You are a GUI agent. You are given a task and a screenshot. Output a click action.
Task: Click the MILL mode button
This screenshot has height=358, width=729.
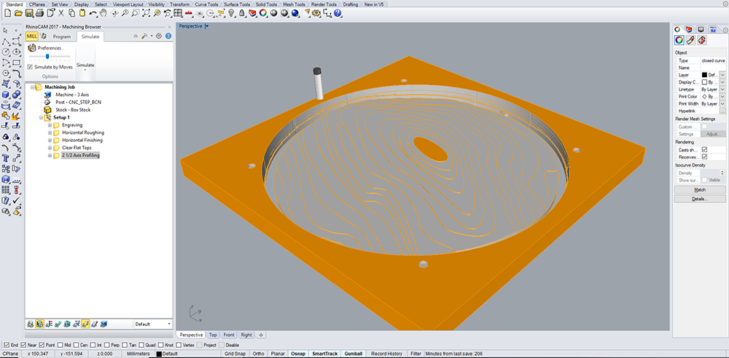click(x=31, y=36)
